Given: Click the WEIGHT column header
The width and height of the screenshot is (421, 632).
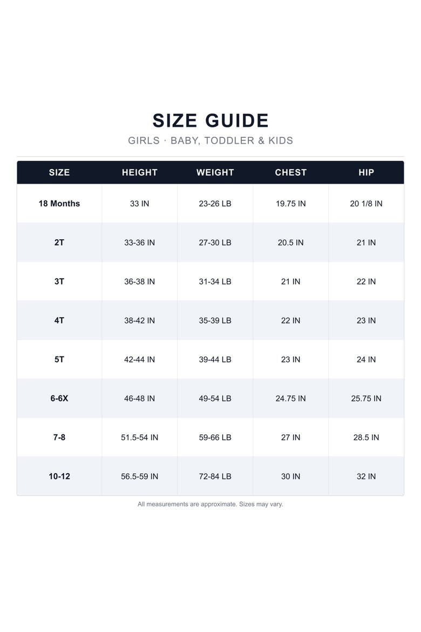Looking at the screenshot, I should coord(215,172).
